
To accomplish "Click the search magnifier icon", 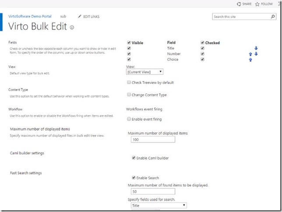I will [273, 17].
